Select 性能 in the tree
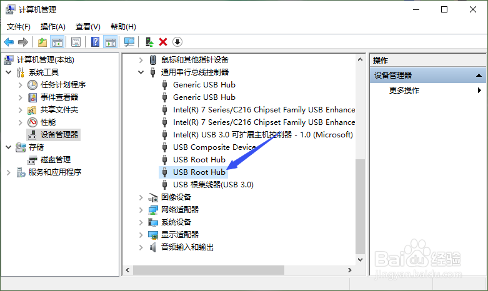 [48, 122]
